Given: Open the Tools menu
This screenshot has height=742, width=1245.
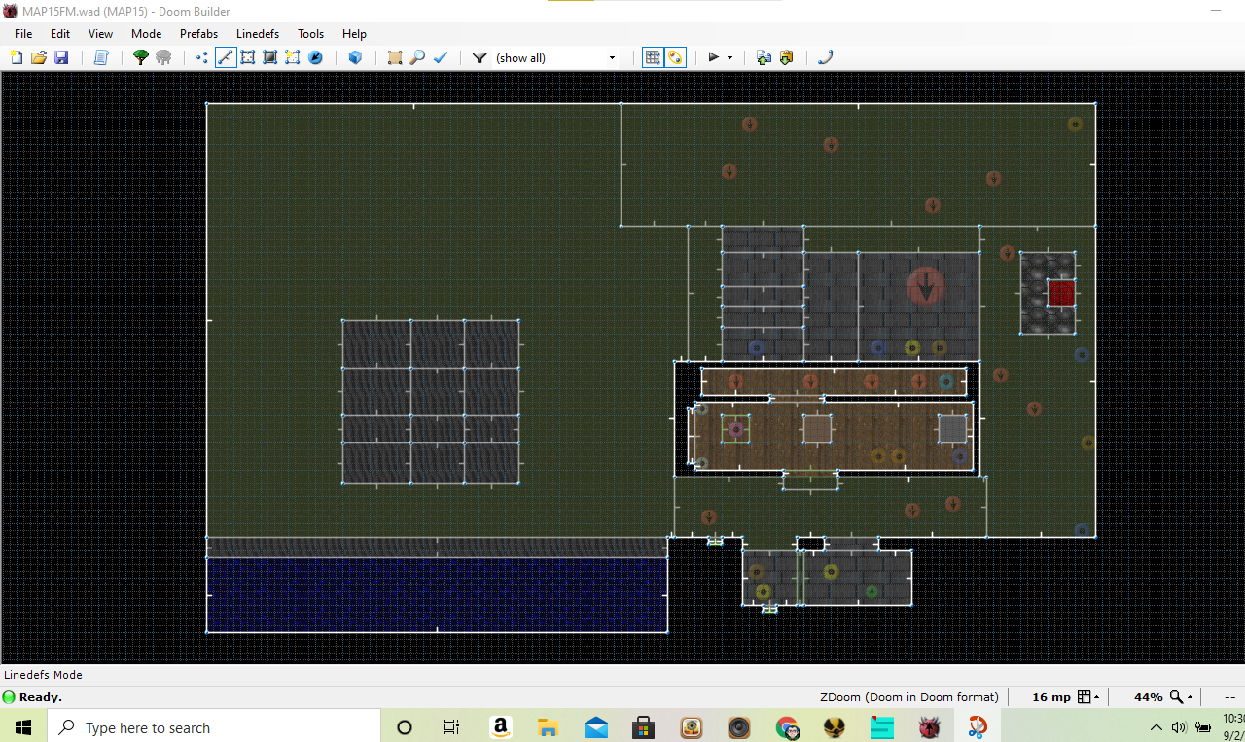Looking at the screenshot, I should point(310,33).
